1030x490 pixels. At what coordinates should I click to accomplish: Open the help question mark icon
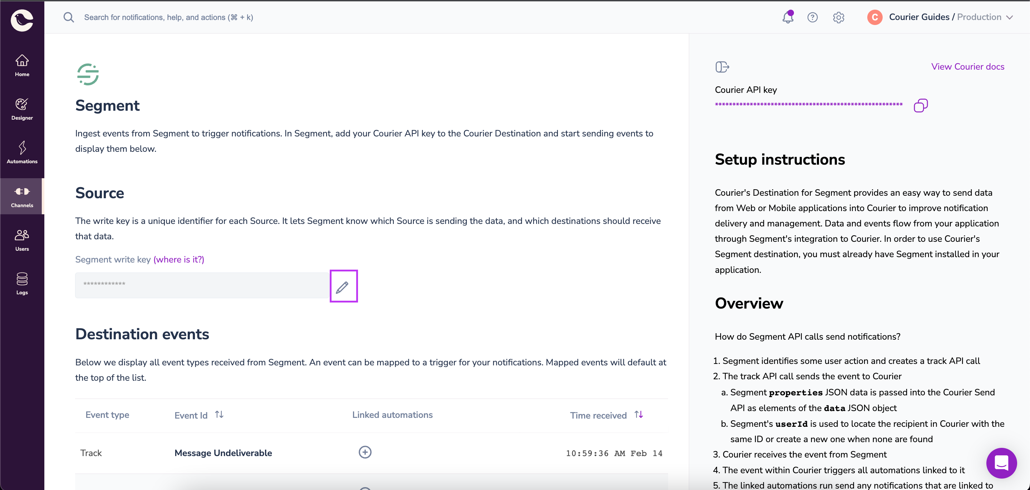(x=812, y=17)
